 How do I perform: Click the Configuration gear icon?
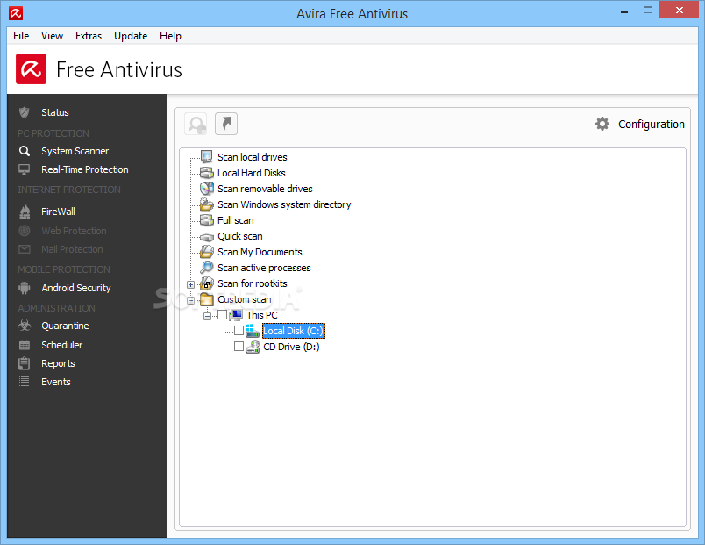pyautogui.click(x=602, y=124)
